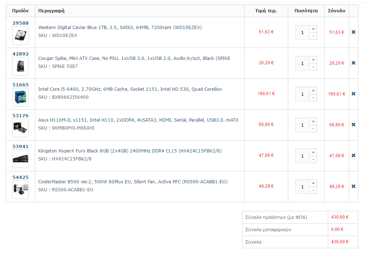Open Asus H110M-D description link

click(138, 120)
